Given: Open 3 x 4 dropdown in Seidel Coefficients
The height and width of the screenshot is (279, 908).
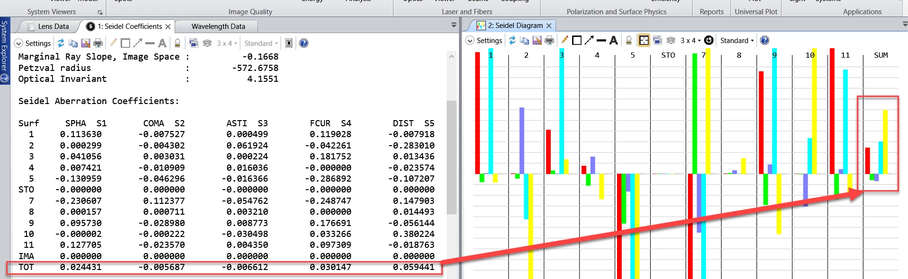Looking at the screenshot, I should (x=227, y=43).
